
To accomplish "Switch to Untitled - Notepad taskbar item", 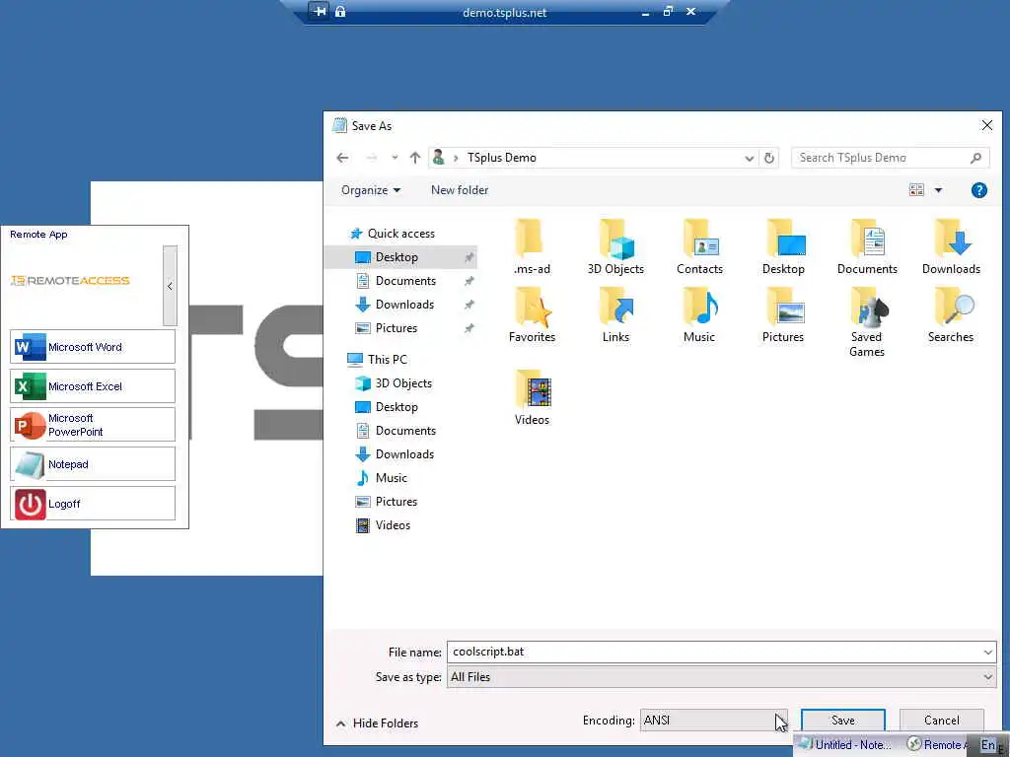I will [x=846, y=745].
